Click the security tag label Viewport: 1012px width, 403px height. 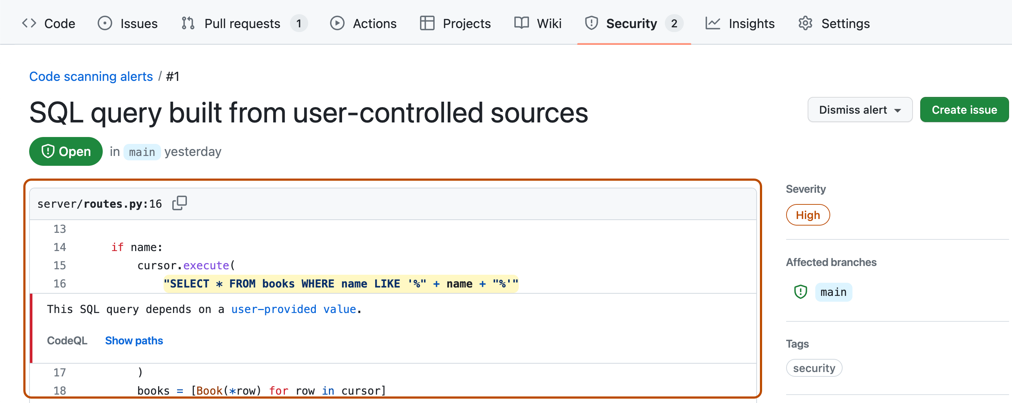tap(815, 368)
